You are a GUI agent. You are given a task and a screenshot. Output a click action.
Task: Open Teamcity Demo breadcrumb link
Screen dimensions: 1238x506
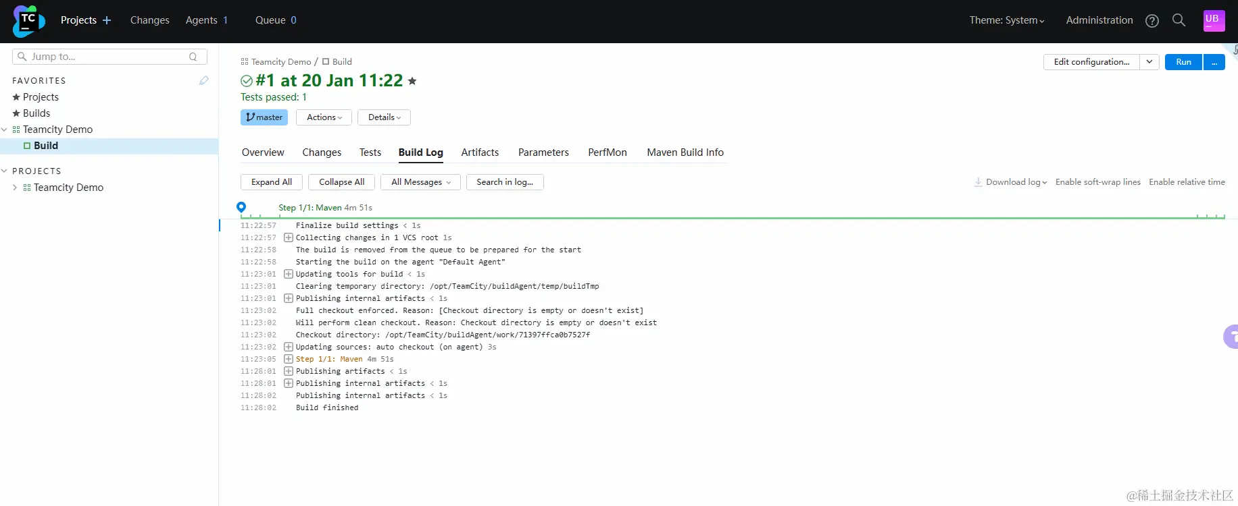281,61
